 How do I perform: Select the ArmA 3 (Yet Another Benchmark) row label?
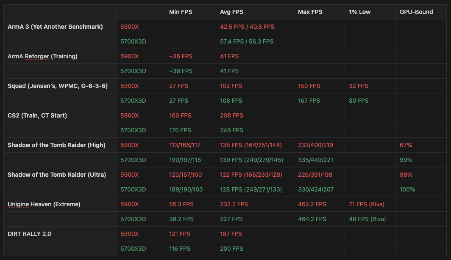(55, 27)
